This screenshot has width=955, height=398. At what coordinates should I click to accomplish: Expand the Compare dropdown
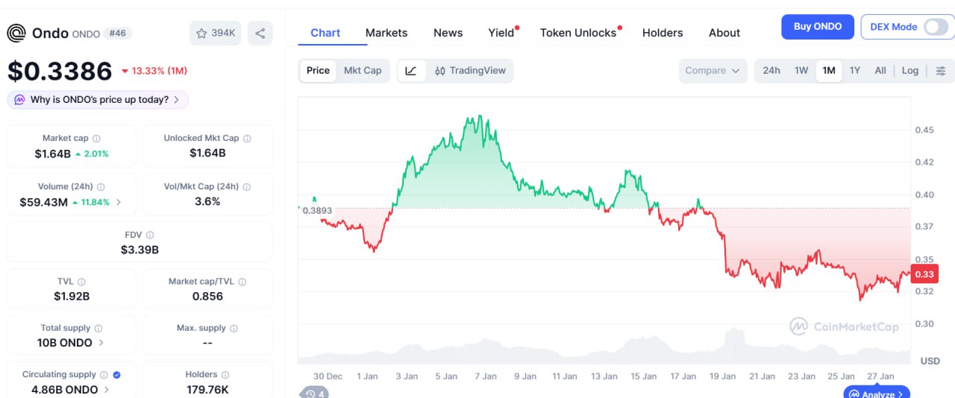[x=713, y=71]
